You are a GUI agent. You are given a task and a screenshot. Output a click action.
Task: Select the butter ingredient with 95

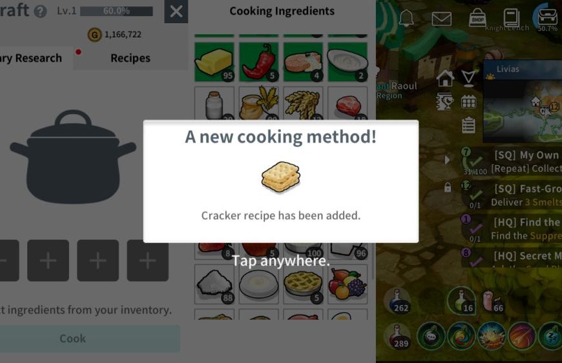point(214,62)
